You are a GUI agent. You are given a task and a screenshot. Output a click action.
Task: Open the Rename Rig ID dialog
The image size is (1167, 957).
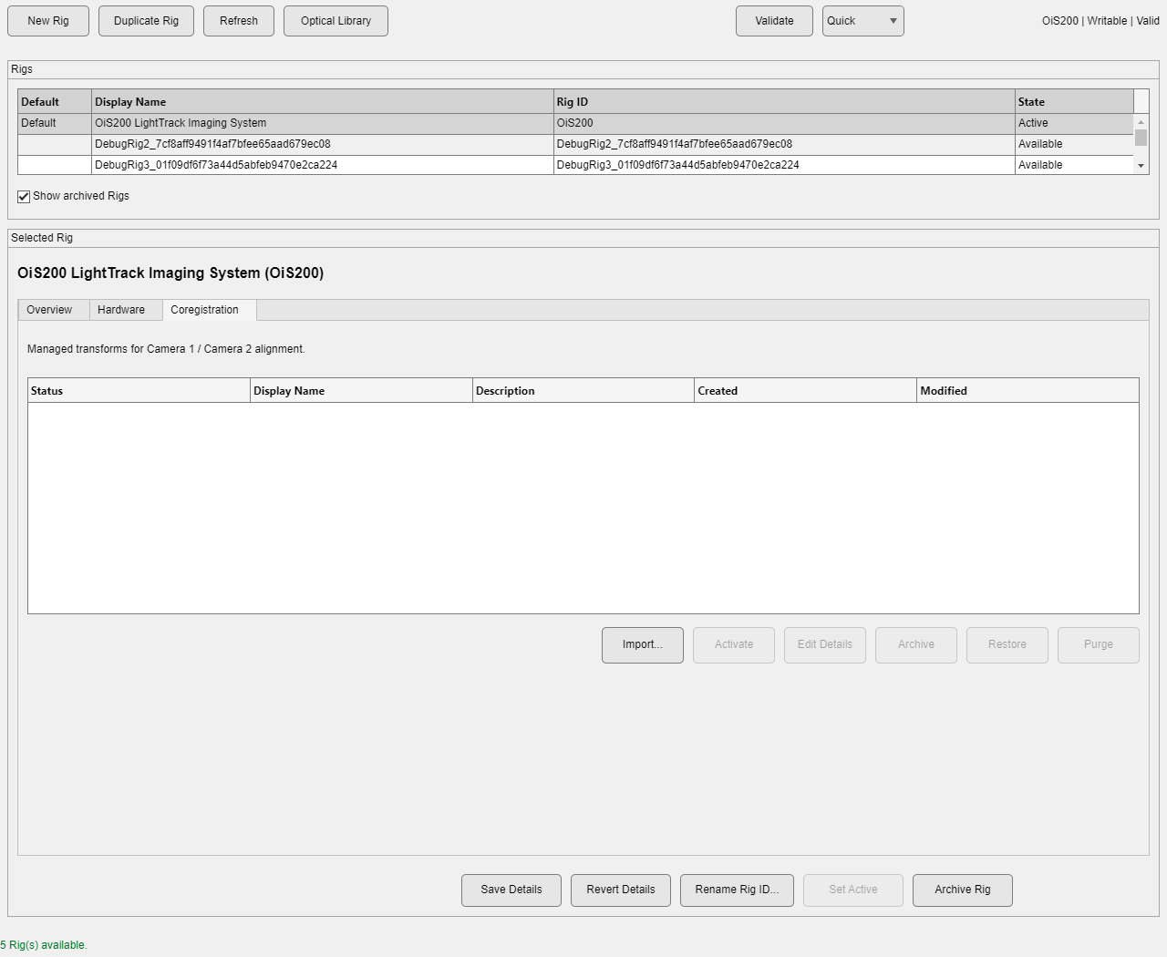click(737, 890)
